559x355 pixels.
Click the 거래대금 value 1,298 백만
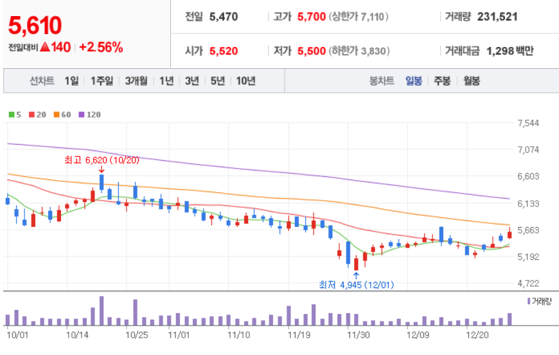tap(510, 51)
